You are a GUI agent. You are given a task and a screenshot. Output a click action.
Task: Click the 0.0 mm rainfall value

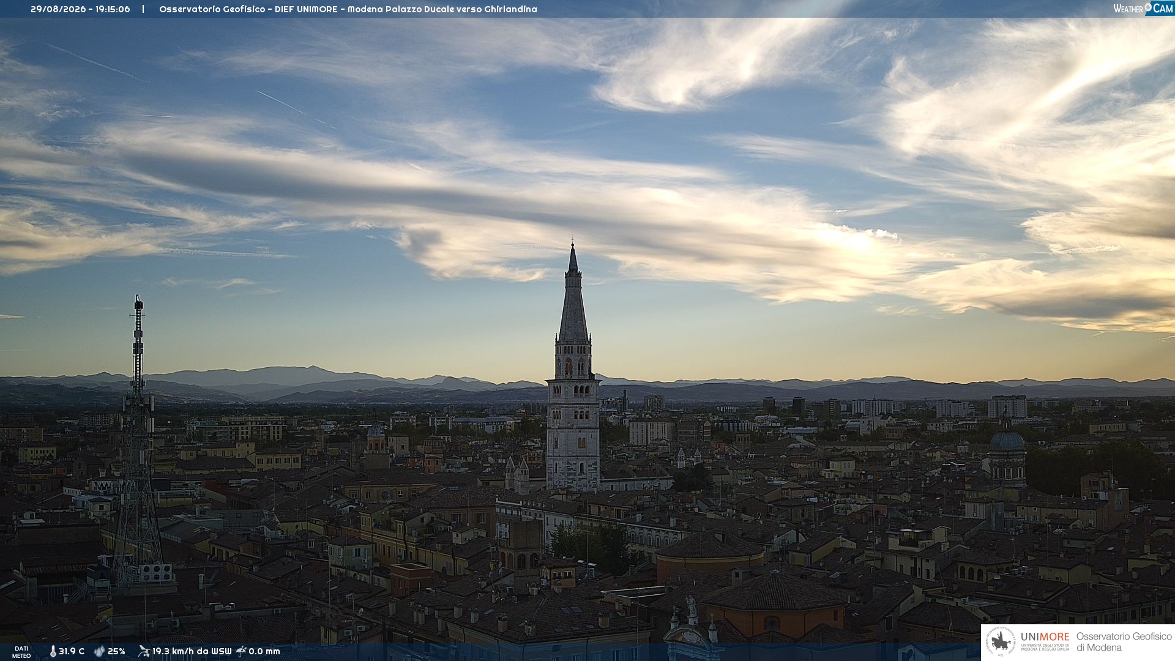(264, 652)
